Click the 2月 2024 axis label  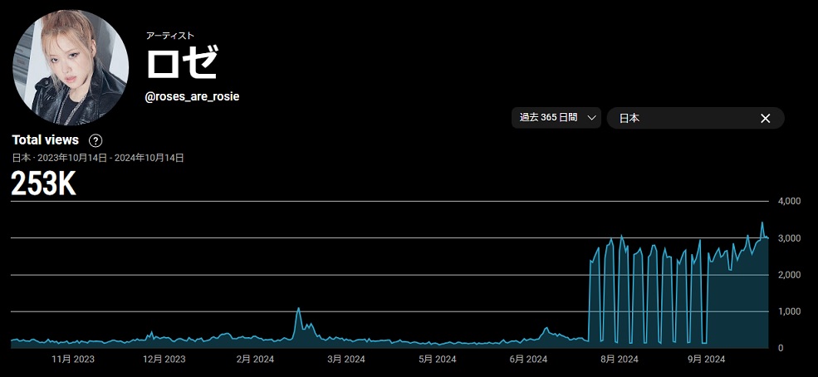254,360
